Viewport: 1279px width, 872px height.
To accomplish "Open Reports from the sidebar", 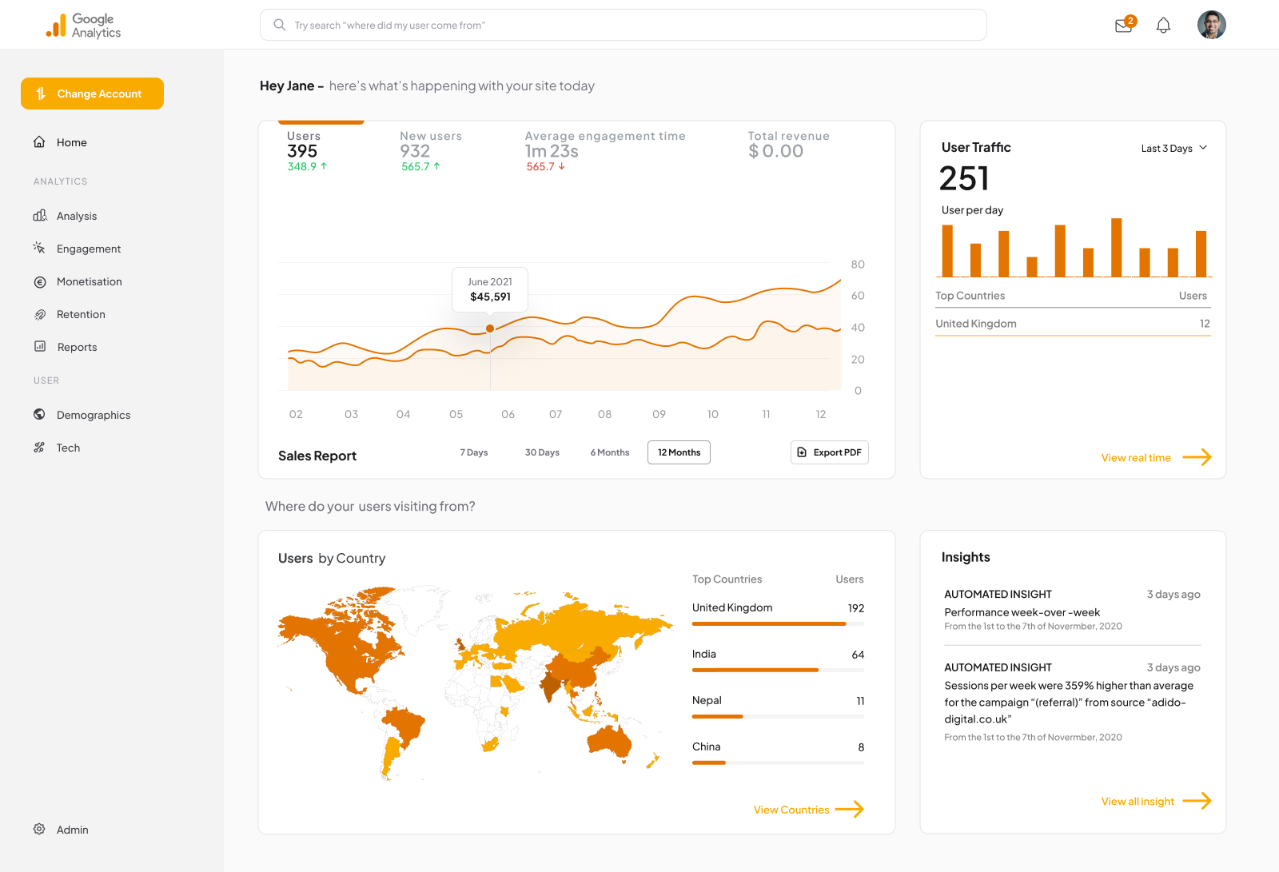I will (x=77, y=347).
